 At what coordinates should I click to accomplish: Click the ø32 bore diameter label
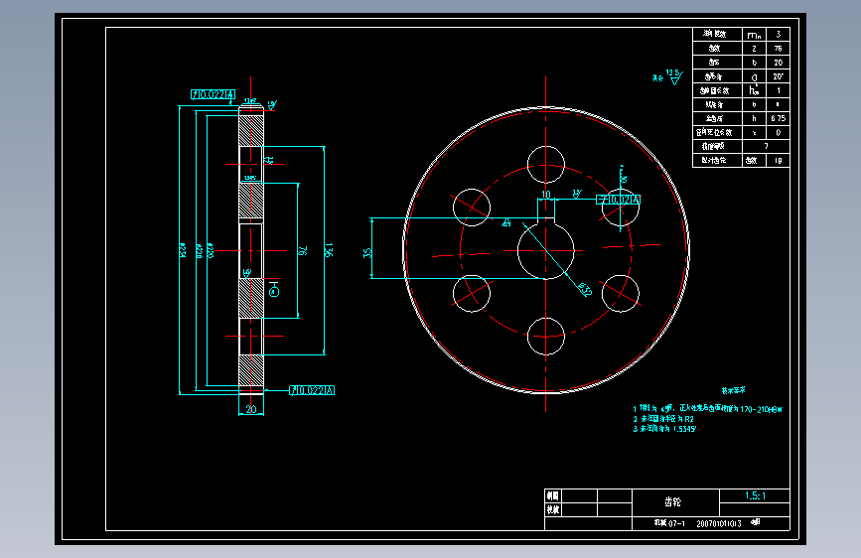pyautogui.click(x=584, y=289)
